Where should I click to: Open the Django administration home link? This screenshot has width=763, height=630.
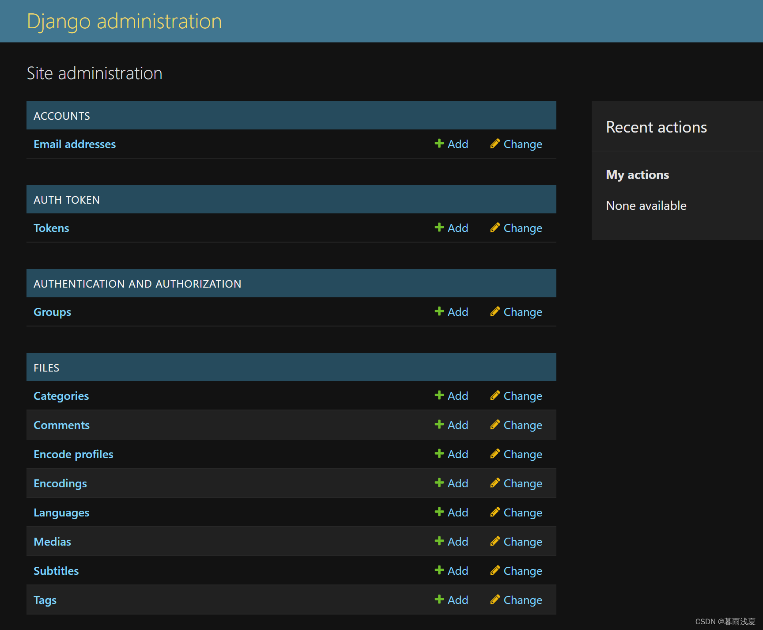coord(124,21)
